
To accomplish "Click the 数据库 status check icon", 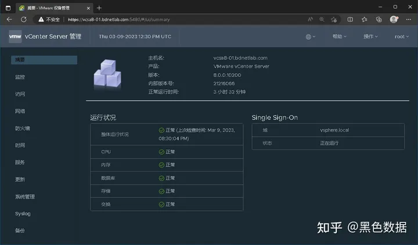I will click(x=161, y=178).
